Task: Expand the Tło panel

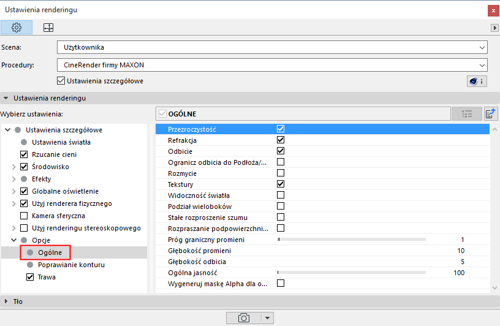Action: tap(6, 301)
